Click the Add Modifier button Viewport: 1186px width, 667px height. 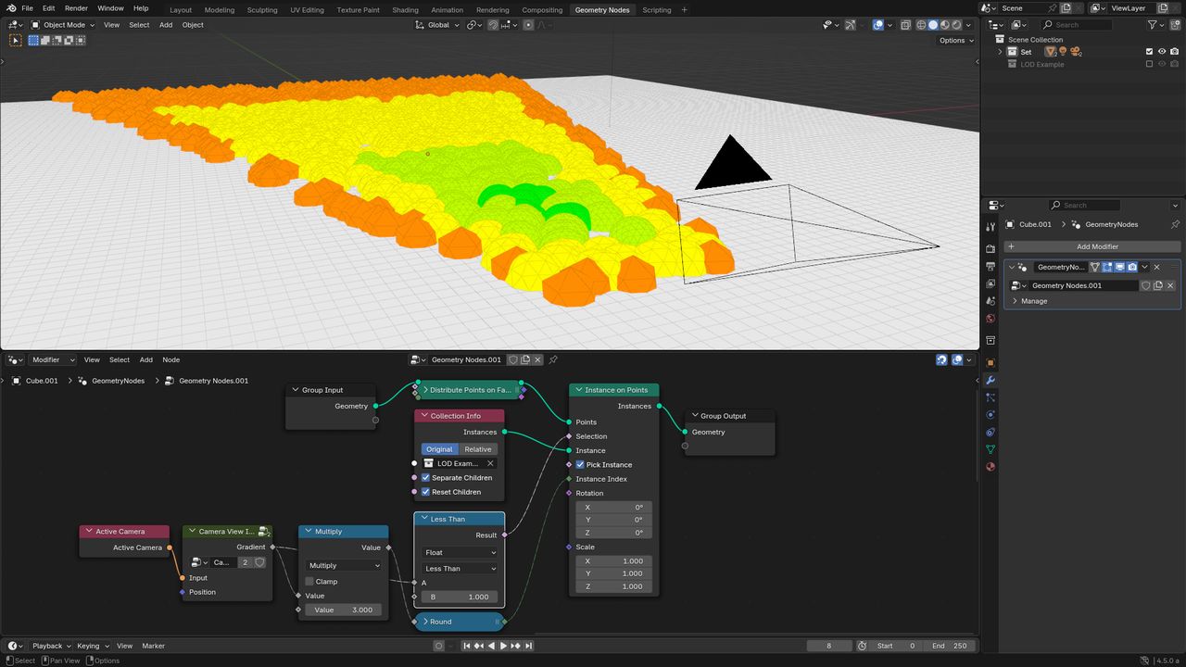pos(1093,246)
